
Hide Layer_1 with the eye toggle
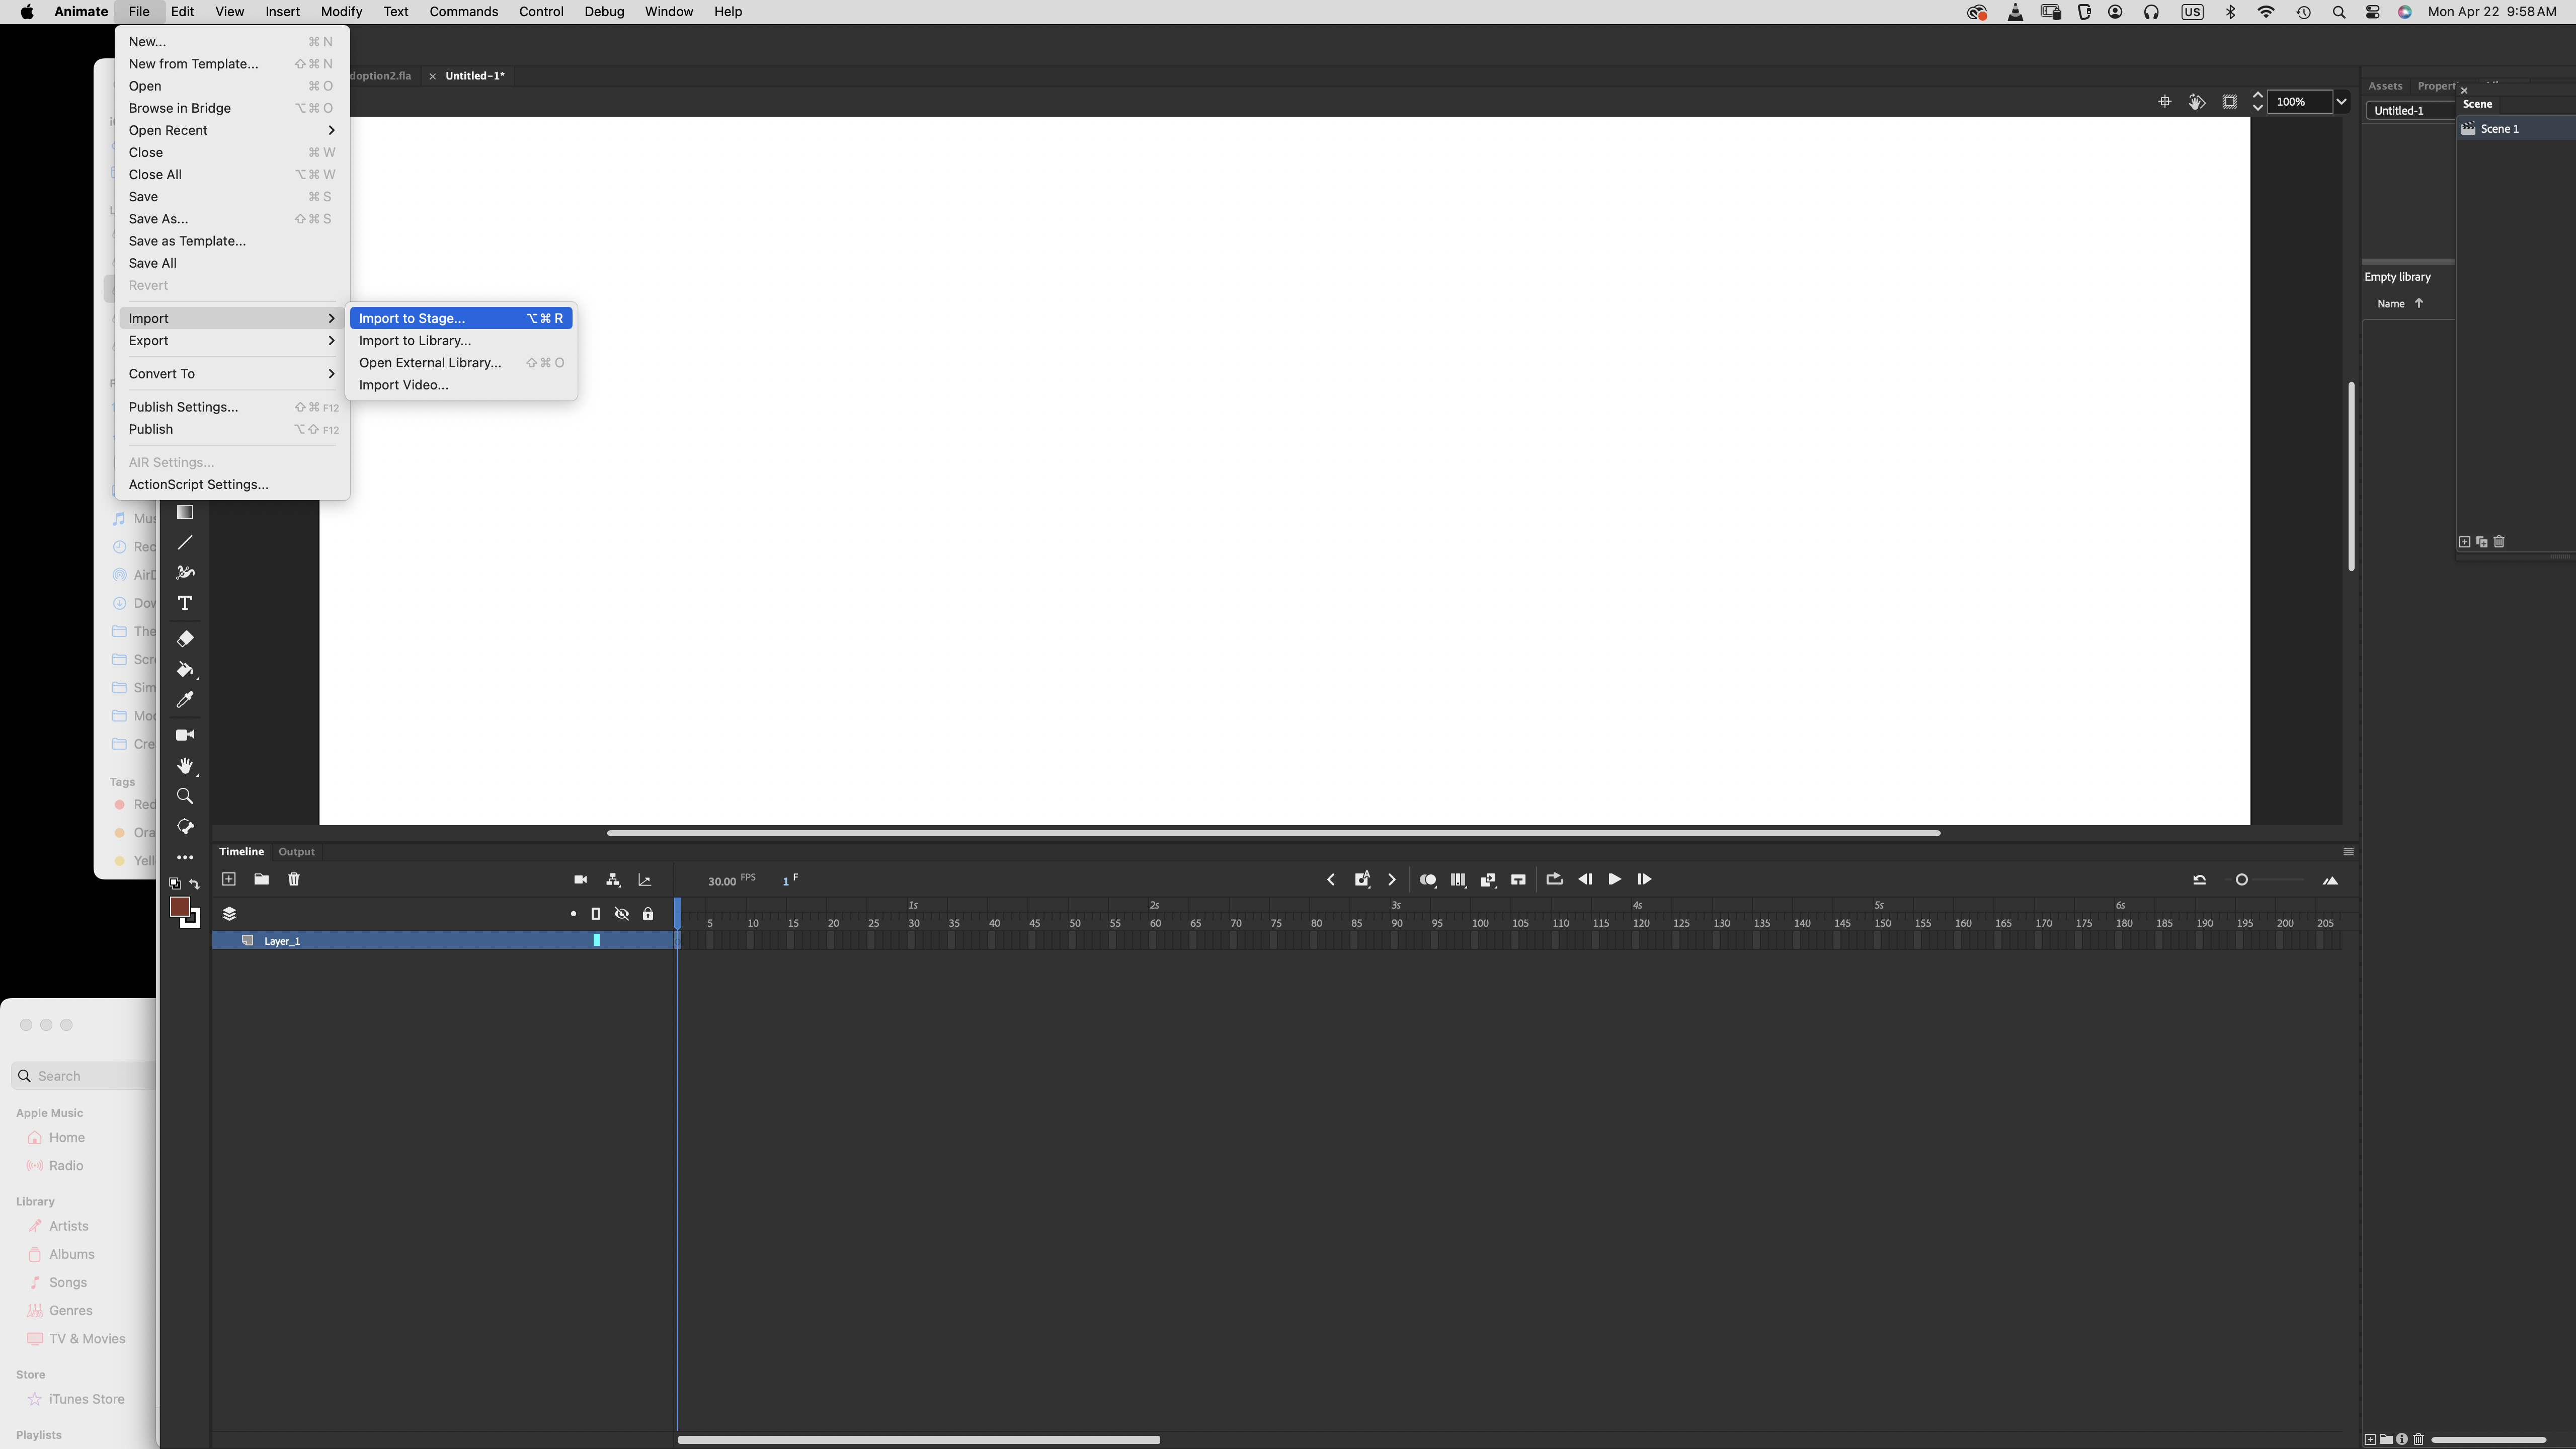(622, 940)
